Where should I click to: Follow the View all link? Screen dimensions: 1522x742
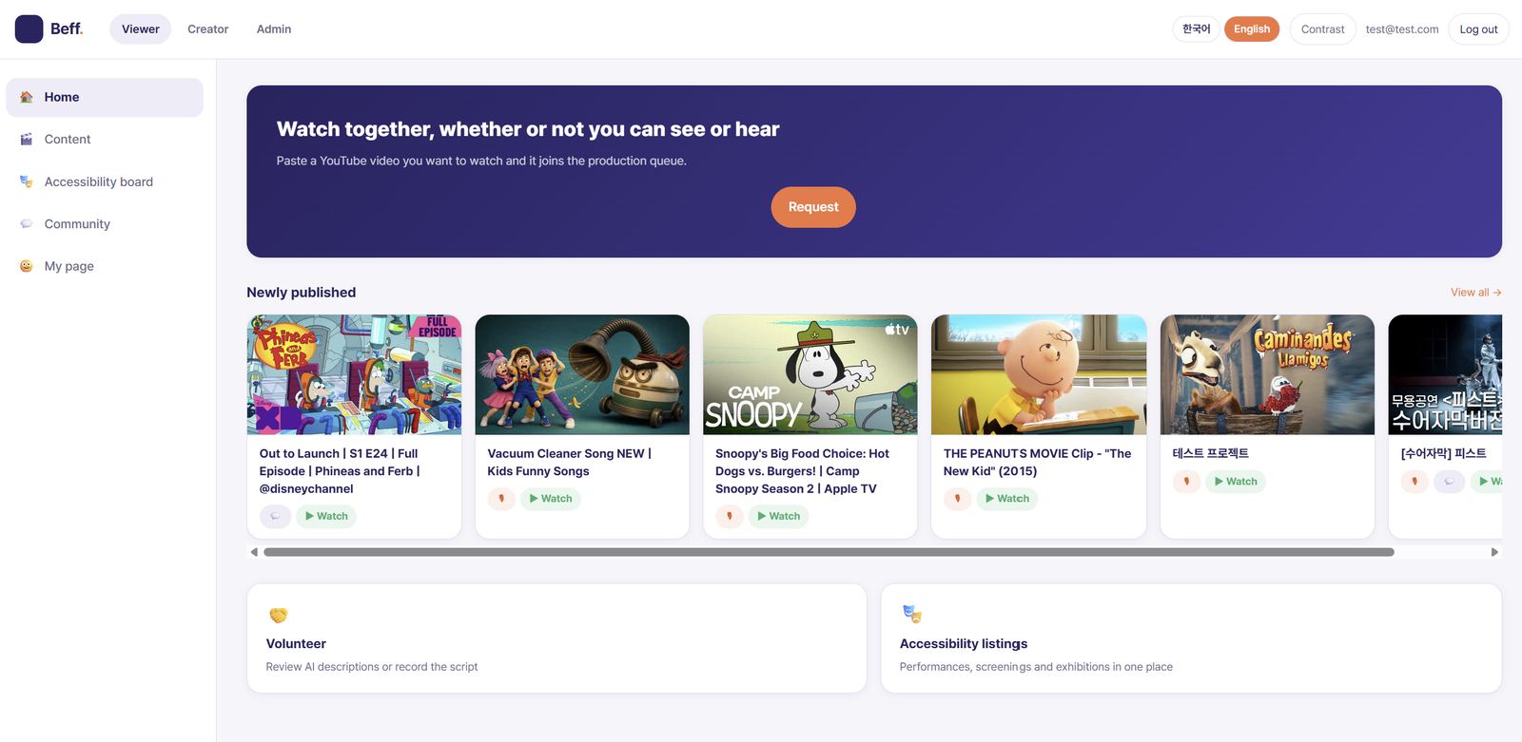tap(1475, 293)
